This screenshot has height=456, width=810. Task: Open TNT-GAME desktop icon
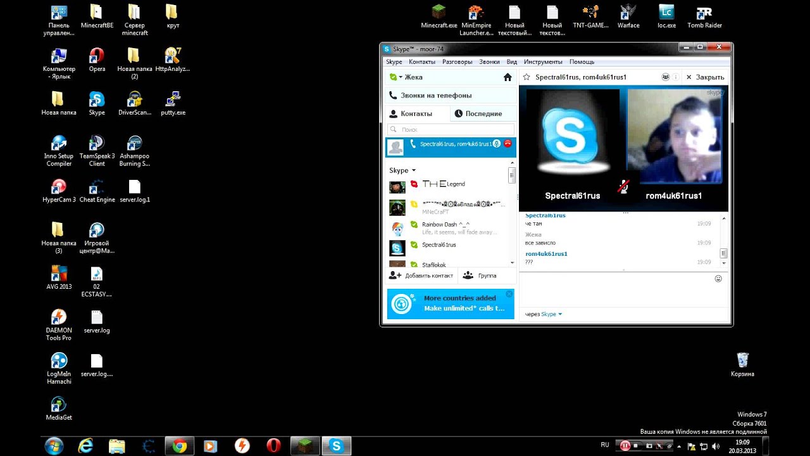tap(590, 16)
